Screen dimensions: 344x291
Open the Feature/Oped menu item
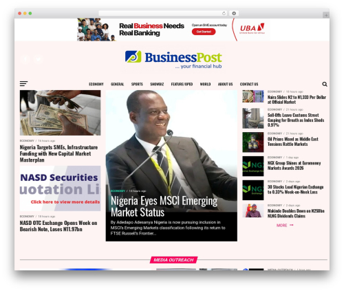[x=182, y=84]
